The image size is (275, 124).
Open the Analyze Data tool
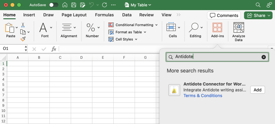coord(239,32)
